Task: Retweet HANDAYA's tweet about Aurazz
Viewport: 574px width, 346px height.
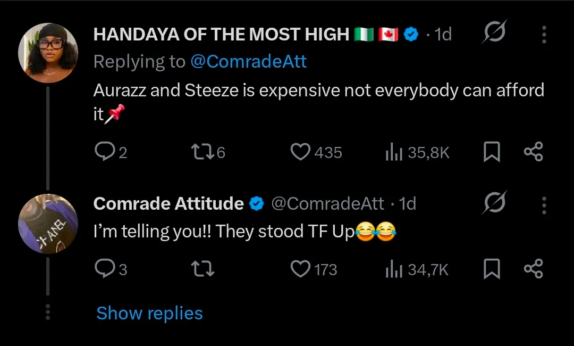Action: click(x=201, y=153)
